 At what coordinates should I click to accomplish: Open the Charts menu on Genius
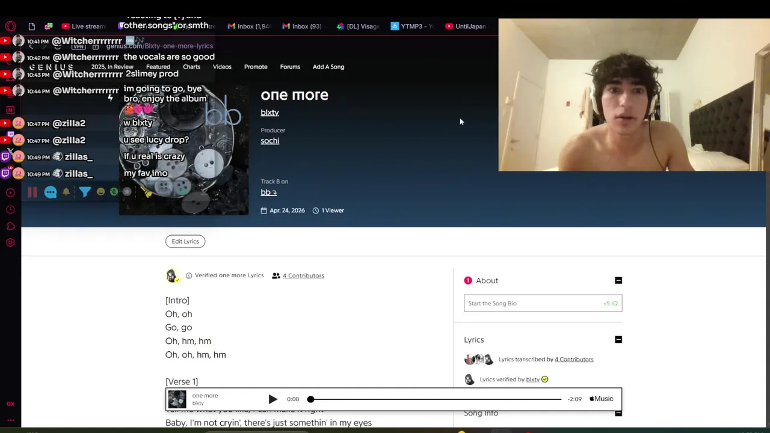[x=191, y=67]
